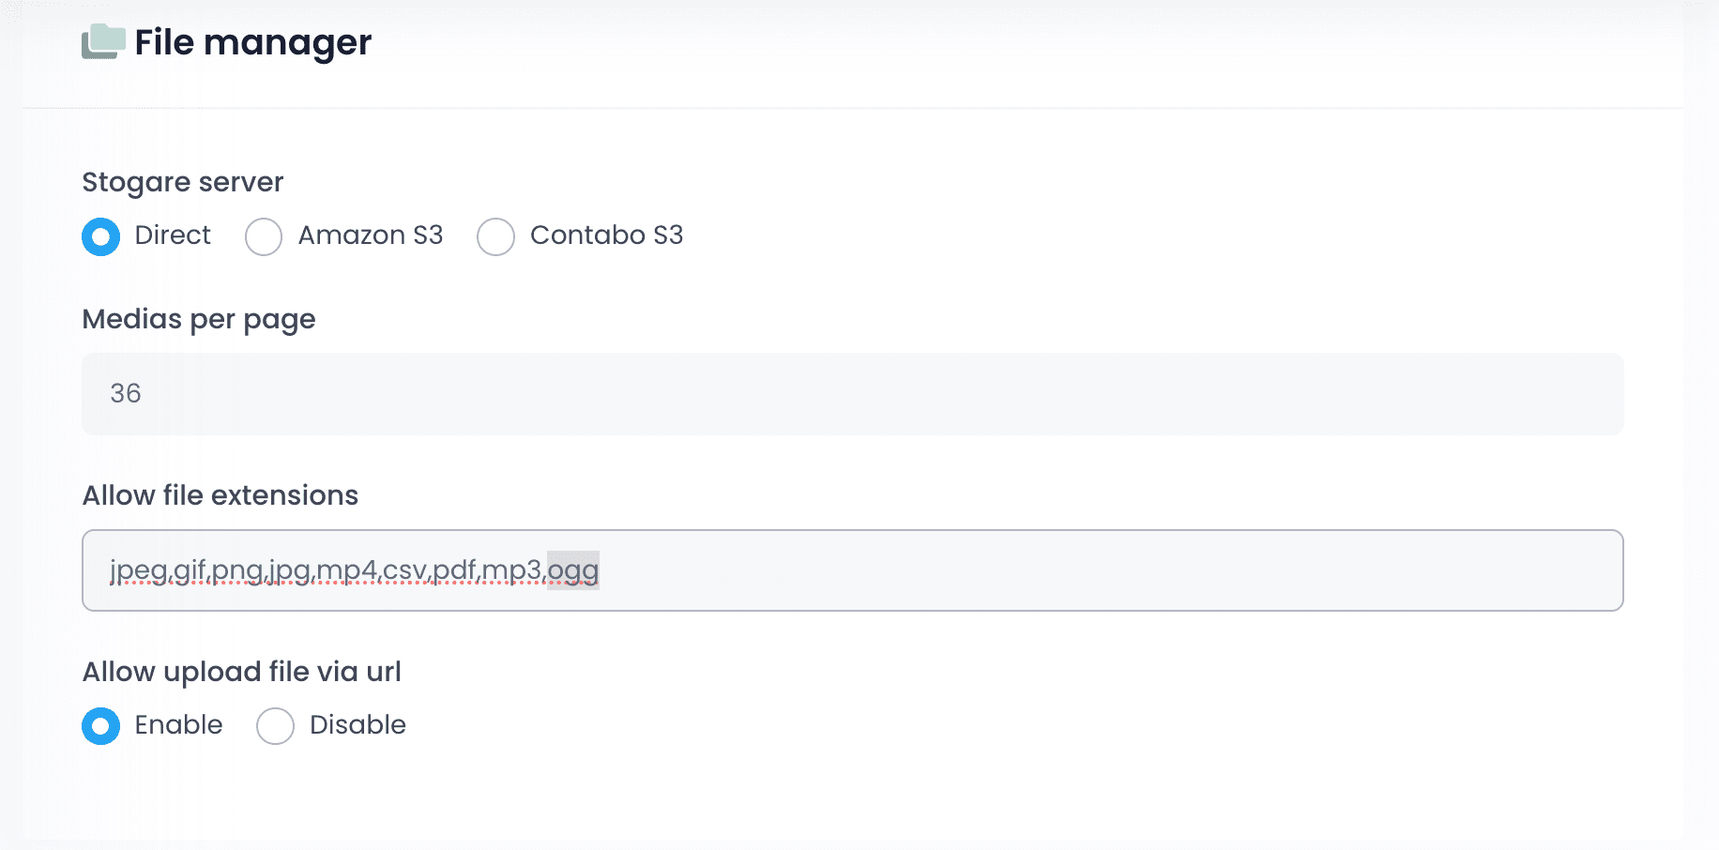Click inside the Allow file extensions field
This screenshot has height=850, width=1719.
[1032, 570]
